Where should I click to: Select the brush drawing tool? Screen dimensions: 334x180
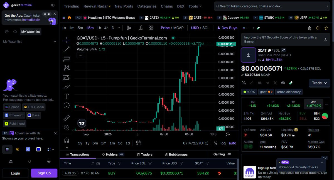pos(67,87)
